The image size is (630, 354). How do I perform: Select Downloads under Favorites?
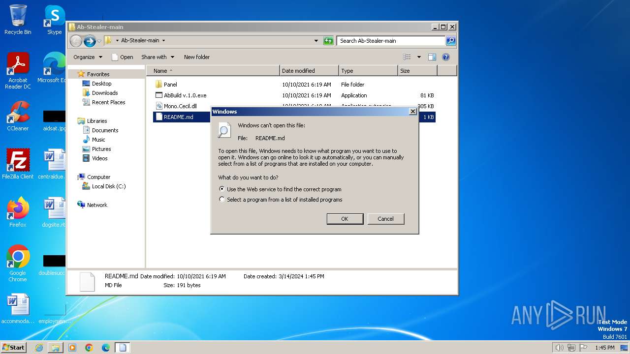click(105, 93)
